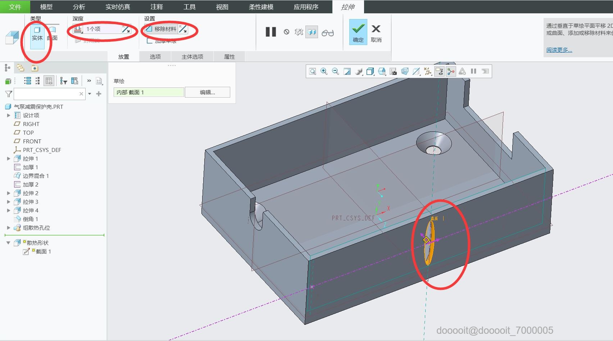Flip the material removal side arrow
The width and height of the screenshot is (613, 341).
pyautogui.click(x=183, y=29)
